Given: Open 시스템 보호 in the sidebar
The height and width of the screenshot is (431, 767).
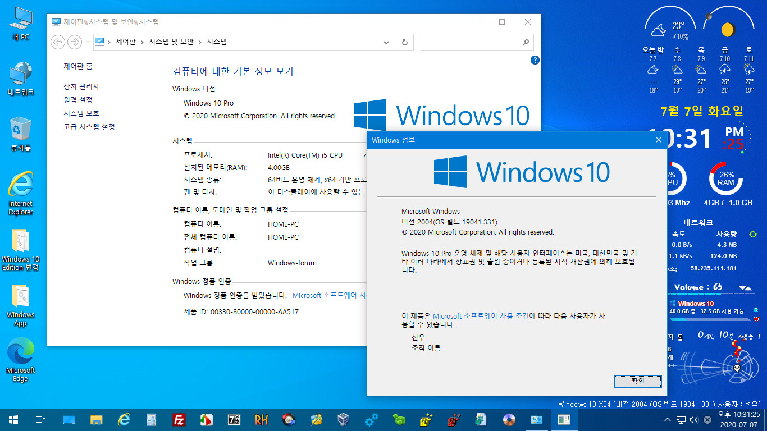Looking at the screenshot, I should tap(81, 113).
